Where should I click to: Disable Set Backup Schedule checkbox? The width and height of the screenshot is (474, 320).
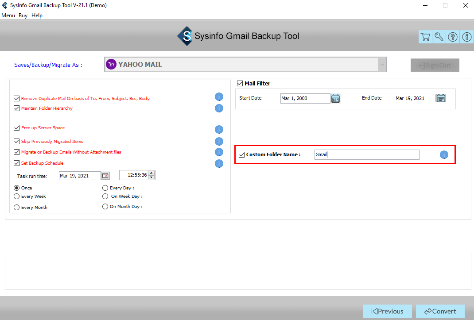(x=17, y=163)
